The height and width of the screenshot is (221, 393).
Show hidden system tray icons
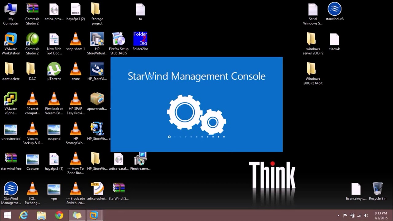pos(339,215)
